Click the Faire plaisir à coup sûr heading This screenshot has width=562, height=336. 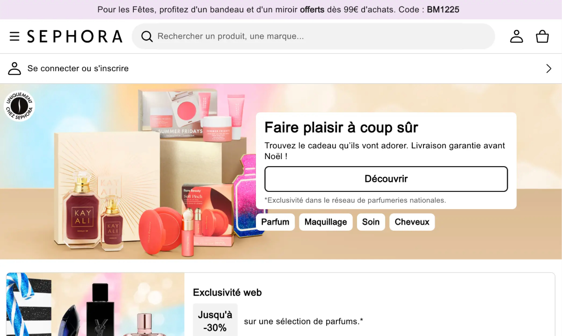341,127
